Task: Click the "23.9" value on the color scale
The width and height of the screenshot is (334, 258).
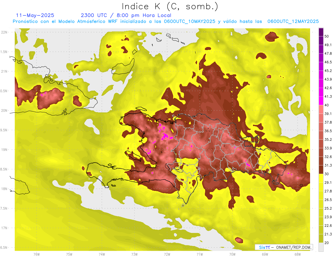Action: tap(328, 217)
